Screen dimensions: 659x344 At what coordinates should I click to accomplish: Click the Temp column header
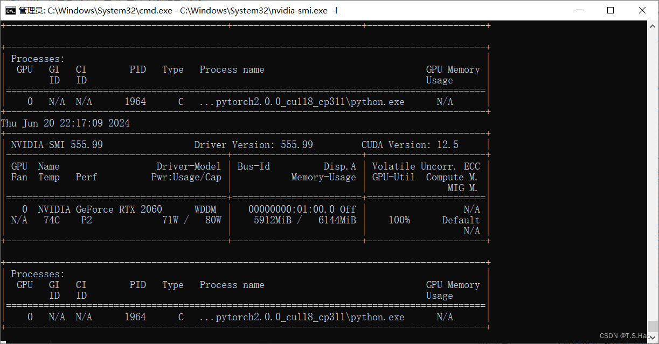(49, 177)
